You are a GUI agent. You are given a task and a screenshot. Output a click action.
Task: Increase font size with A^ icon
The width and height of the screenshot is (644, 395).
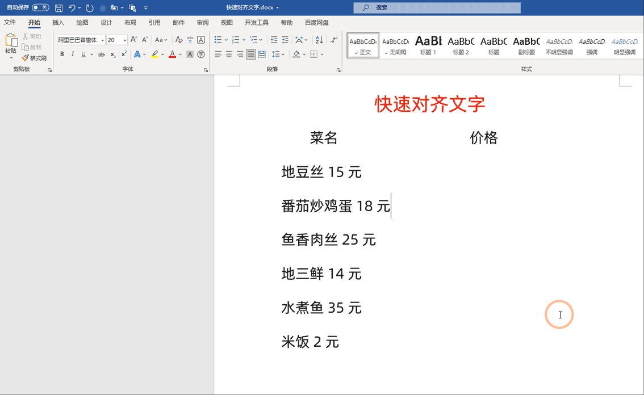pyautogui.click(x=134, y=40)
